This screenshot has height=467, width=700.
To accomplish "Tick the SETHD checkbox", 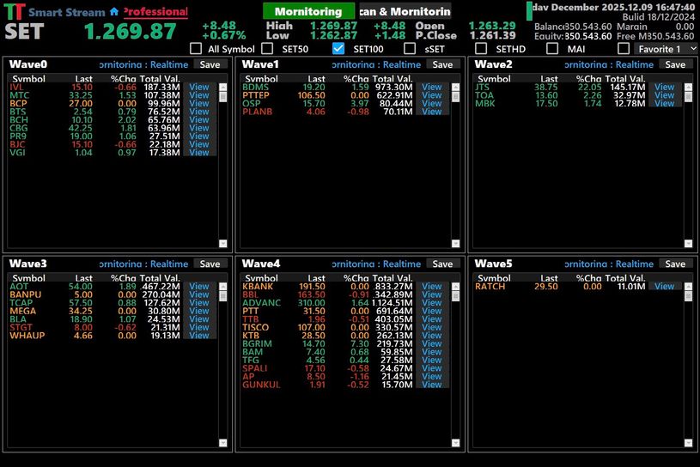I will tap(481, 49).
